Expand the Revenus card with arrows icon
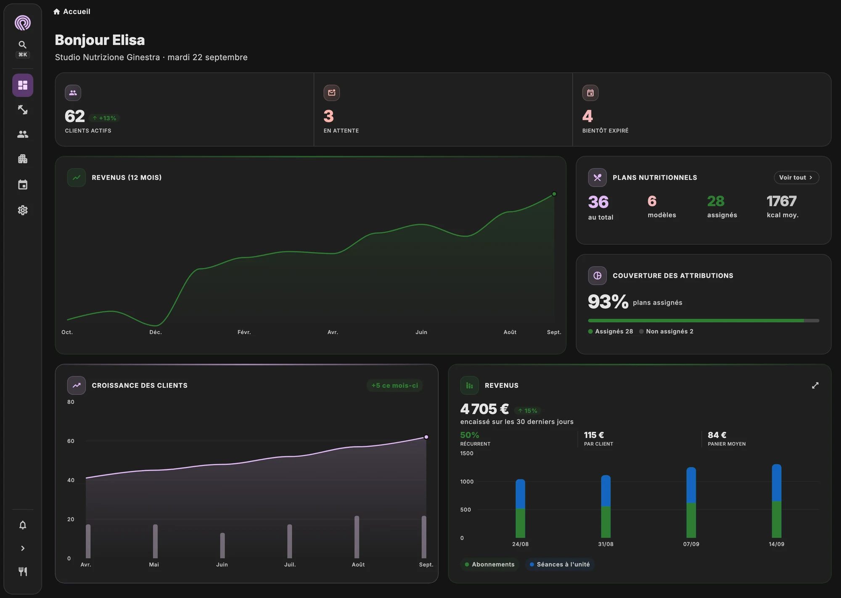This screenshot has width=841, height=598. point(815,386)
